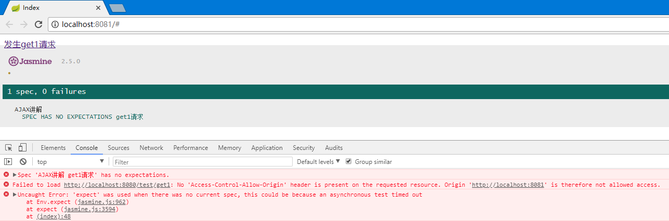Screen dimensions: 669x221
Task: Open the http://localhost:8081 origin link
Action: pos(509,185)
